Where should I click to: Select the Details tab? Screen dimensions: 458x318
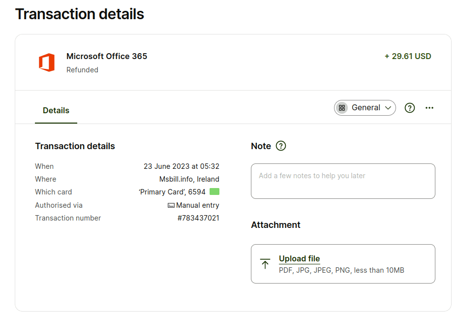coord(56,110)
